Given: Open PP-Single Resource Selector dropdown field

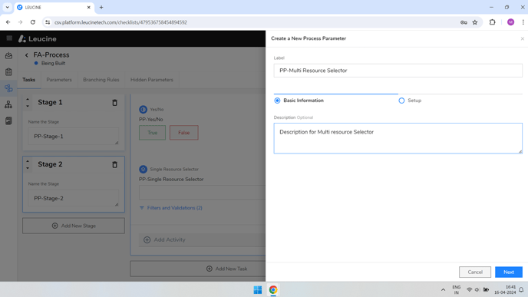Looking at the screenshot, I should pyautogui.click(x=202, y=193).
